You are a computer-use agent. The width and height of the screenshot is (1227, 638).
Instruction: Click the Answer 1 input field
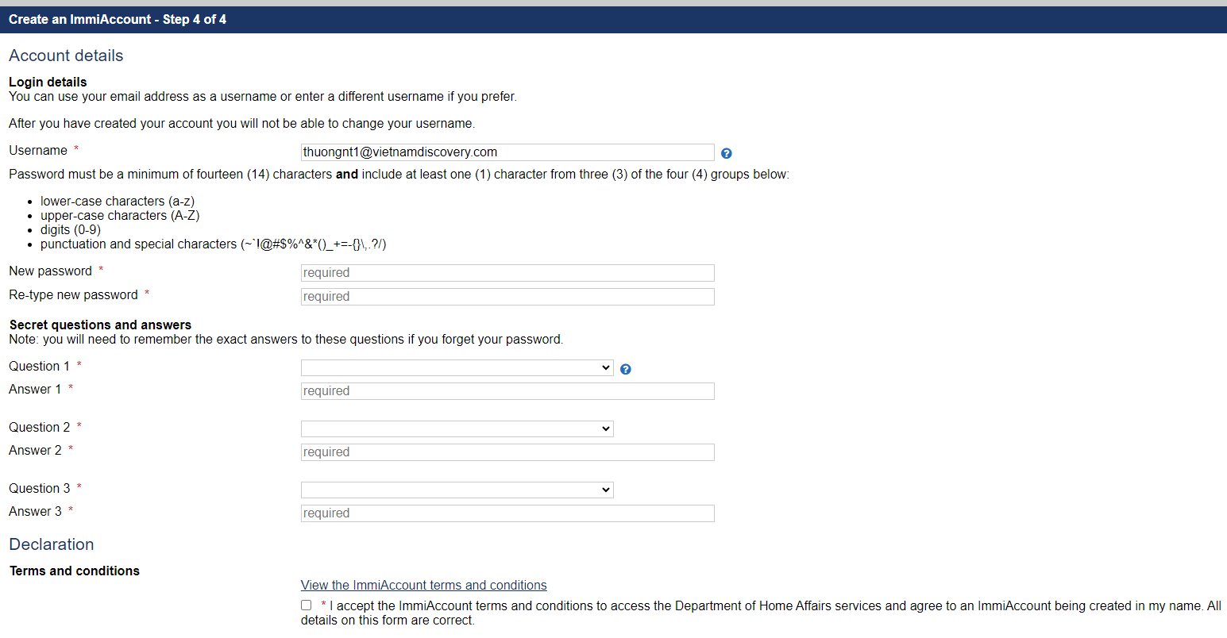pos(507,391)
